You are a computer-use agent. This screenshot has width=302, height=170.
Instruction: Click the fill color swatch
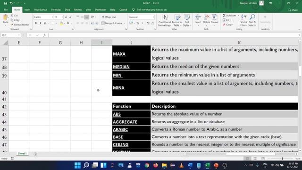(x=61, y=23)
